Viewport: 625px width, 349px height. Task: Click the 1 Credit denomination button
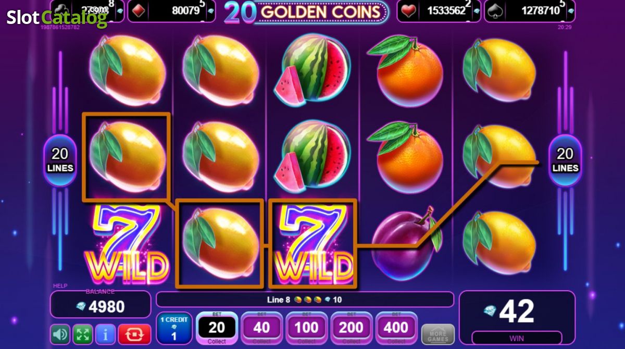(x=174, y=329)
